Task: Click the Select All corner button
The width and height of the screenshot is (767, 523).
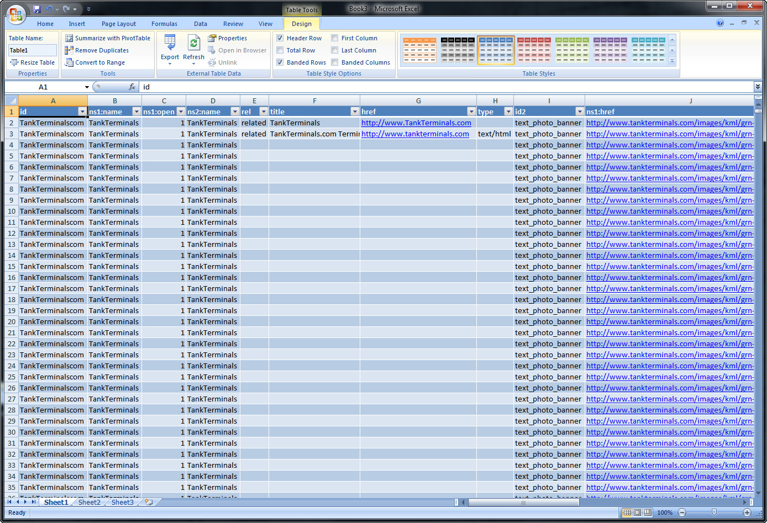Action: point(12,101)
